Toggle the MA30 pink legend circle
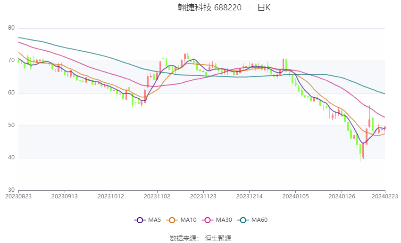 coord(208,220)
